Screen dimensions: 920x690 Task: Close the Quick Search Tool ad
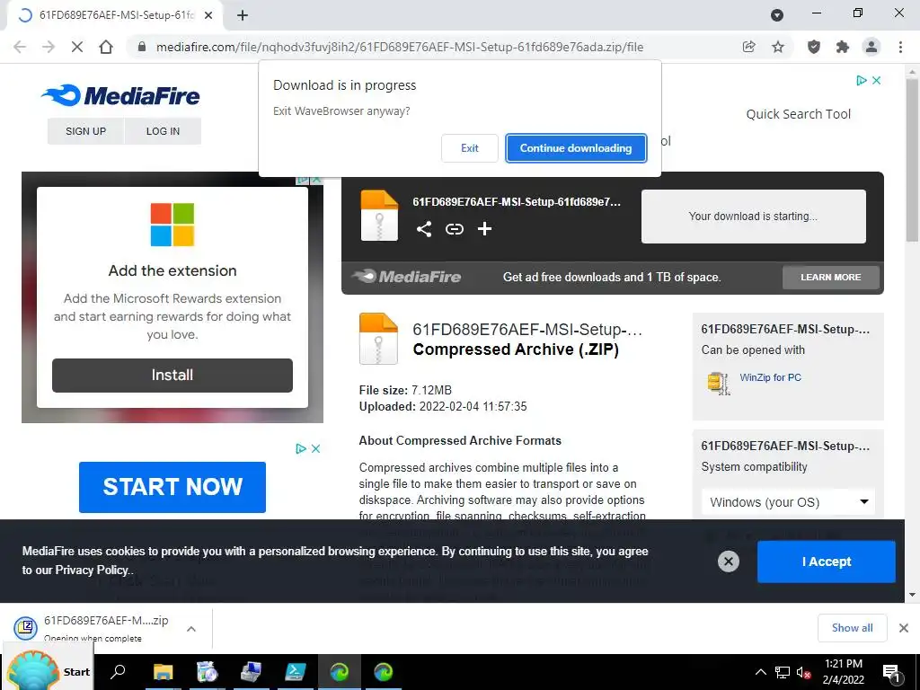pos(877,80)
